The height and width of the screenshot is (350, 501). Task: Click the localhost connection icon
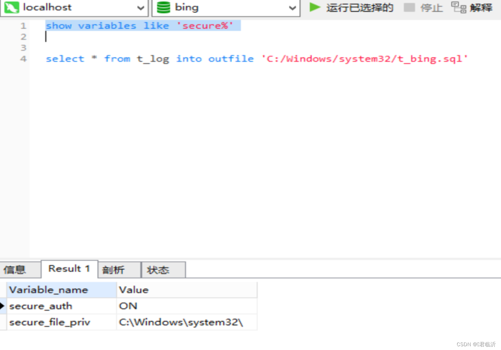point(11,8)
